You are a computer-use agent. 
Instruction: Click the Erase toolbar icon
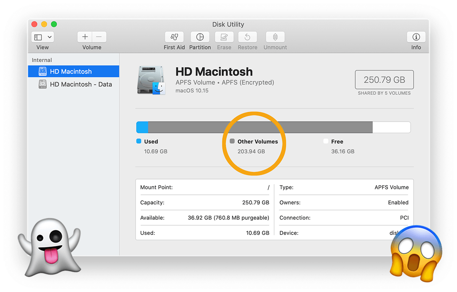[x=224, y=37]
